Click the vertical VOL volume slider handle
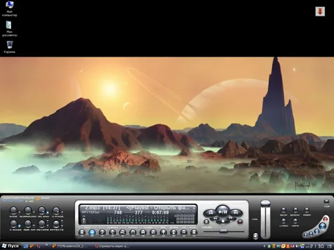 [x=266, y=204]
